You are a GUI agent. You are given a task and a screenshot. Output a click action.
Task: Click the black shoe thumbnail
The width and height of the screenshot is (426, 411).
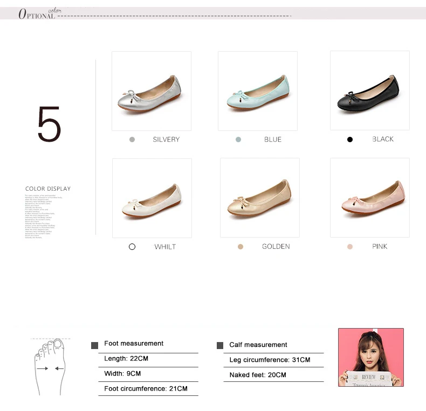click(x=370, y=90)
